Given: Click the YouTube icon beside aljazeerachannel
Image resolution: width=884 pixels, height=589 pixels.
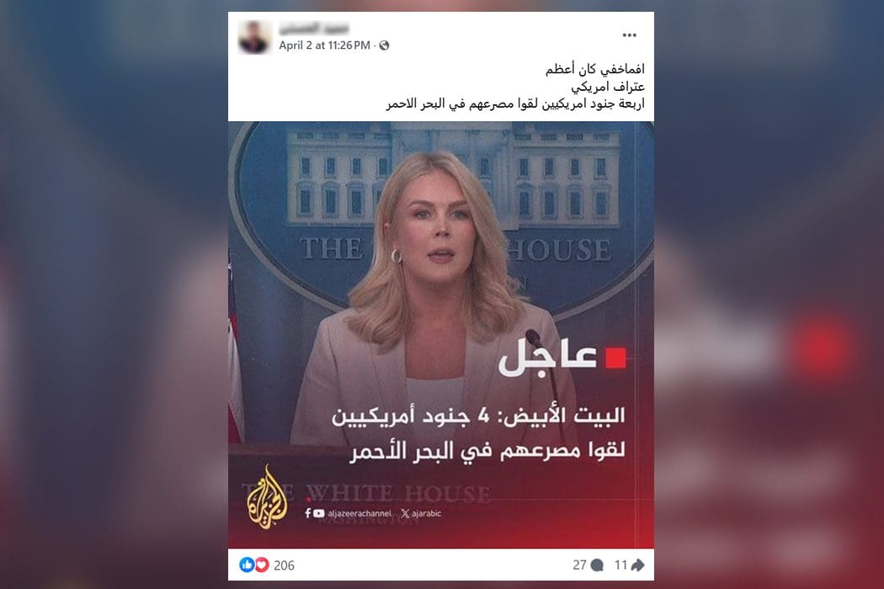Looking at the screenshot, I should pos(318,513).
